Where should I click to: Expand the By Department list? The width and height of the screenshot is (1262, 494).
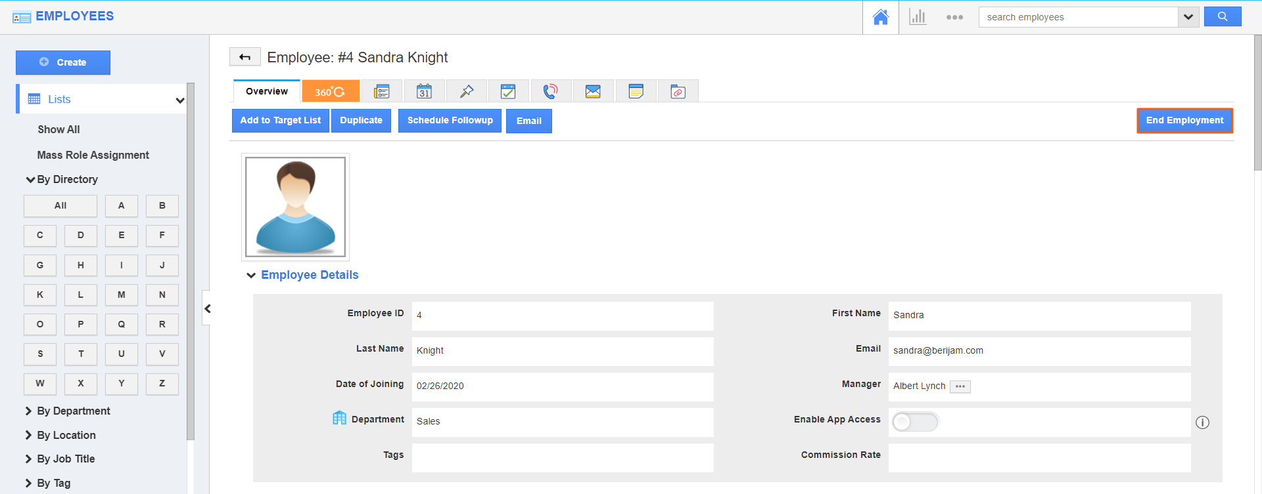(x=73, y=411)
